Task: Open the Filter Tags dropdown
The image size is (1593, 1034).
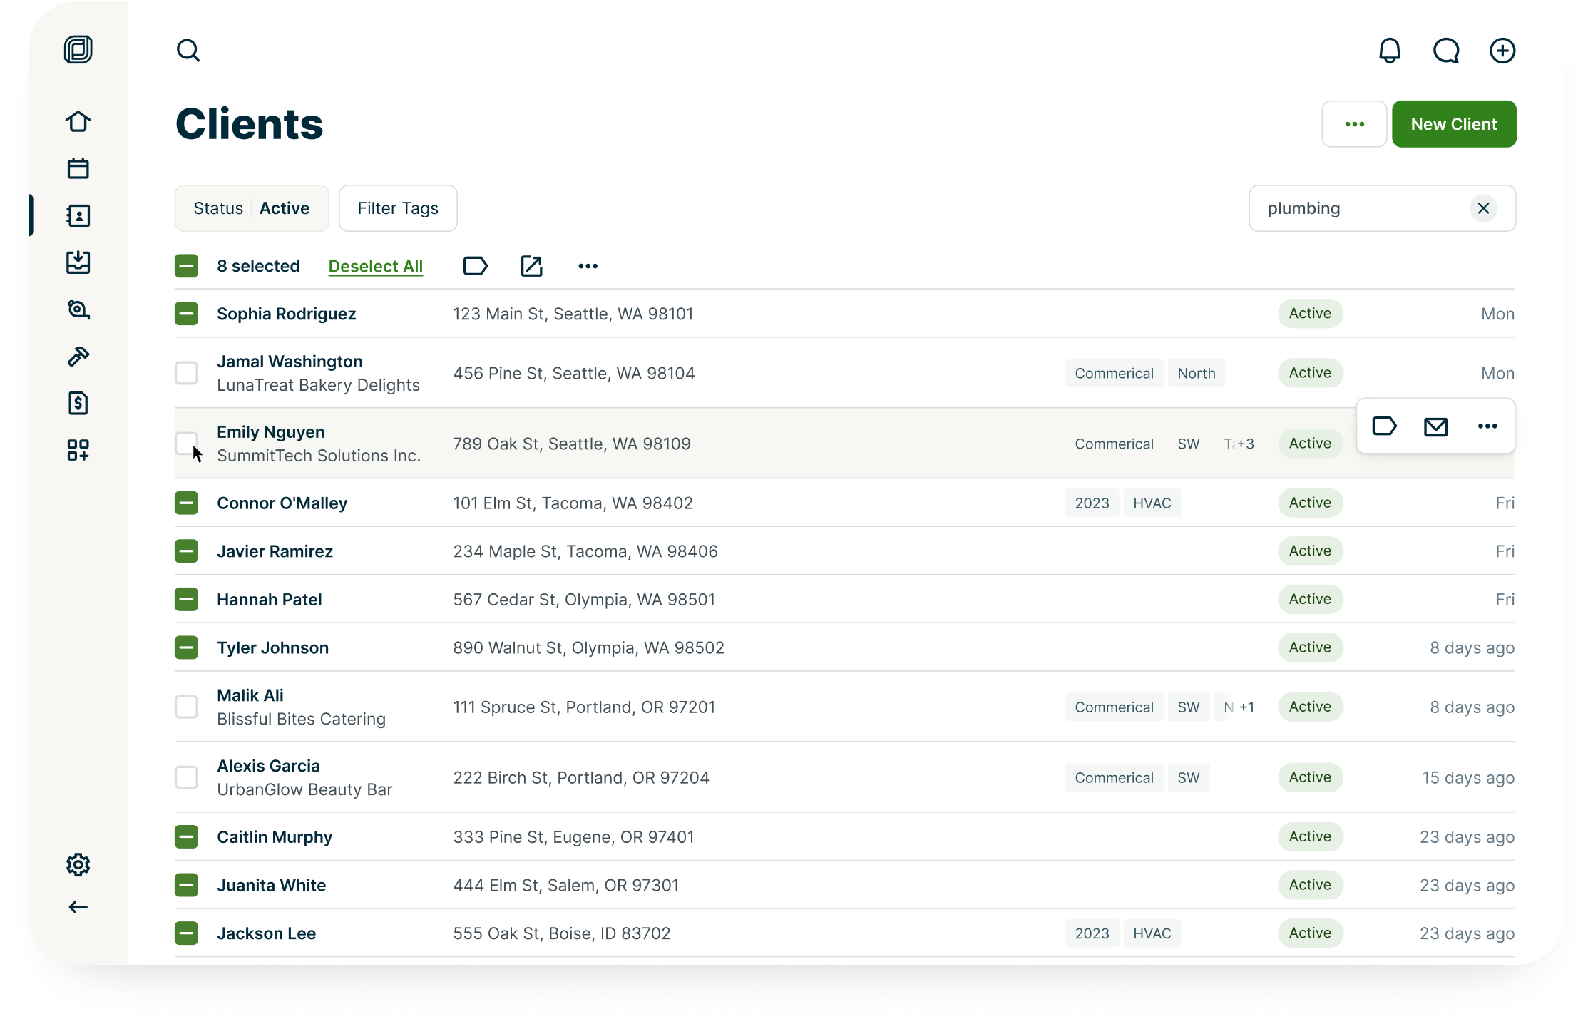Action: pos(398,208)
